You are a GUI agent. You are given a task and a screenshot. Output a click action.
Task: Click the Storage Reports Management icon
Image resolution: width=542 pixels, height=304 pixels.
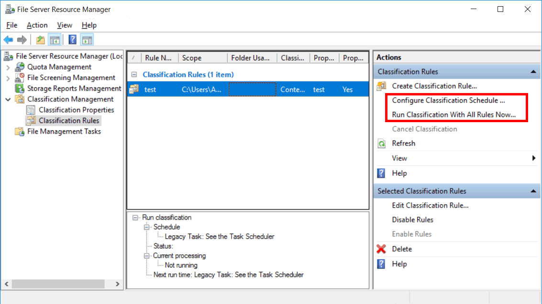pos(20,88)
